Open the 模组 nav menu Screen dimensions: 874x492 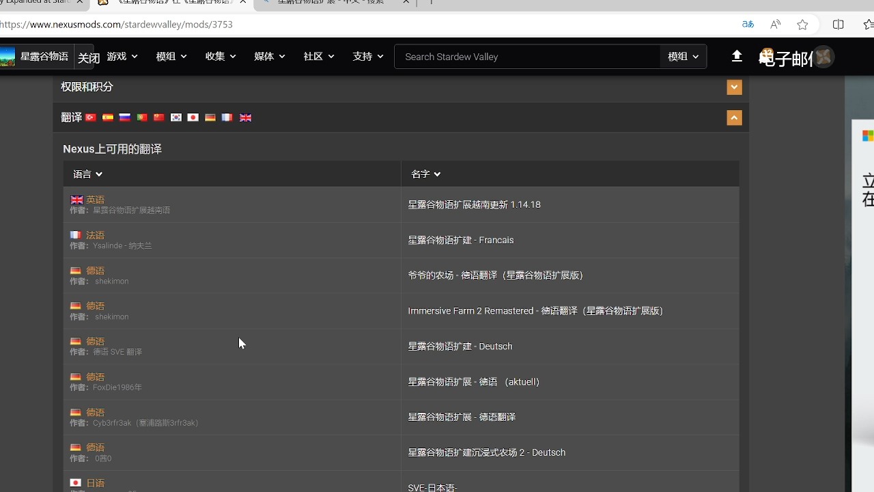[x=171, y=57]
